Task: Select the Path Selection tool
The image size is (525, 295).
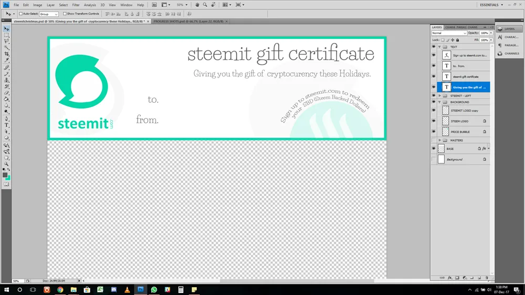Action: click(x=6, y=132)
